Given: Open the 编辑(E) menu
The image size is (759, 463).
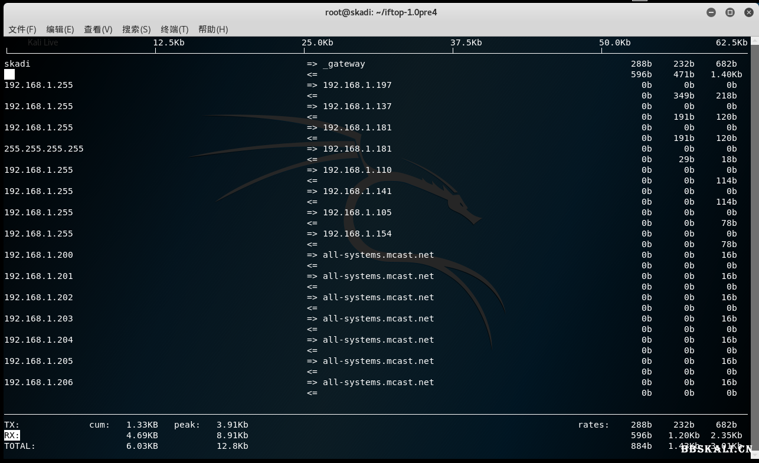Looking at the screenshot, I should click(x=60, y=29).
